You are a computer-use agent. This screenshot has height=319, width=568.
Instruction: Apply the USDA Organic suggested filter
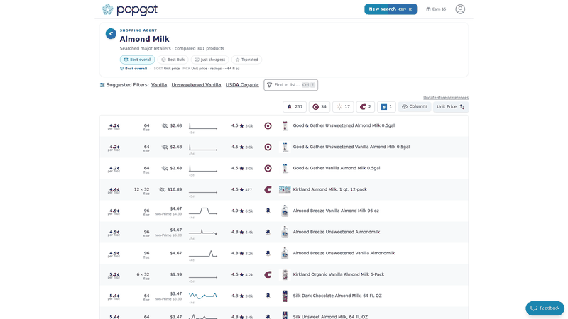tap(242, 85)
